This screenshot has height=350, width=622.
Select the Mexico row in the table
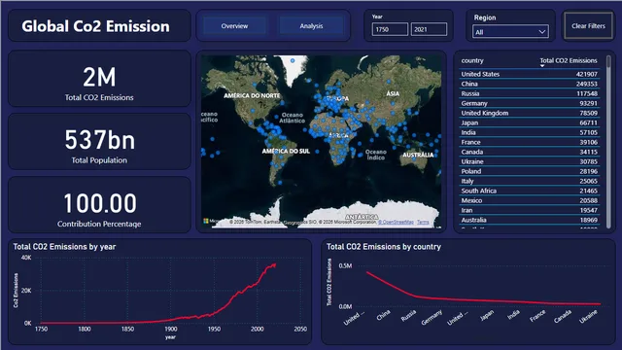pos(529,200)
